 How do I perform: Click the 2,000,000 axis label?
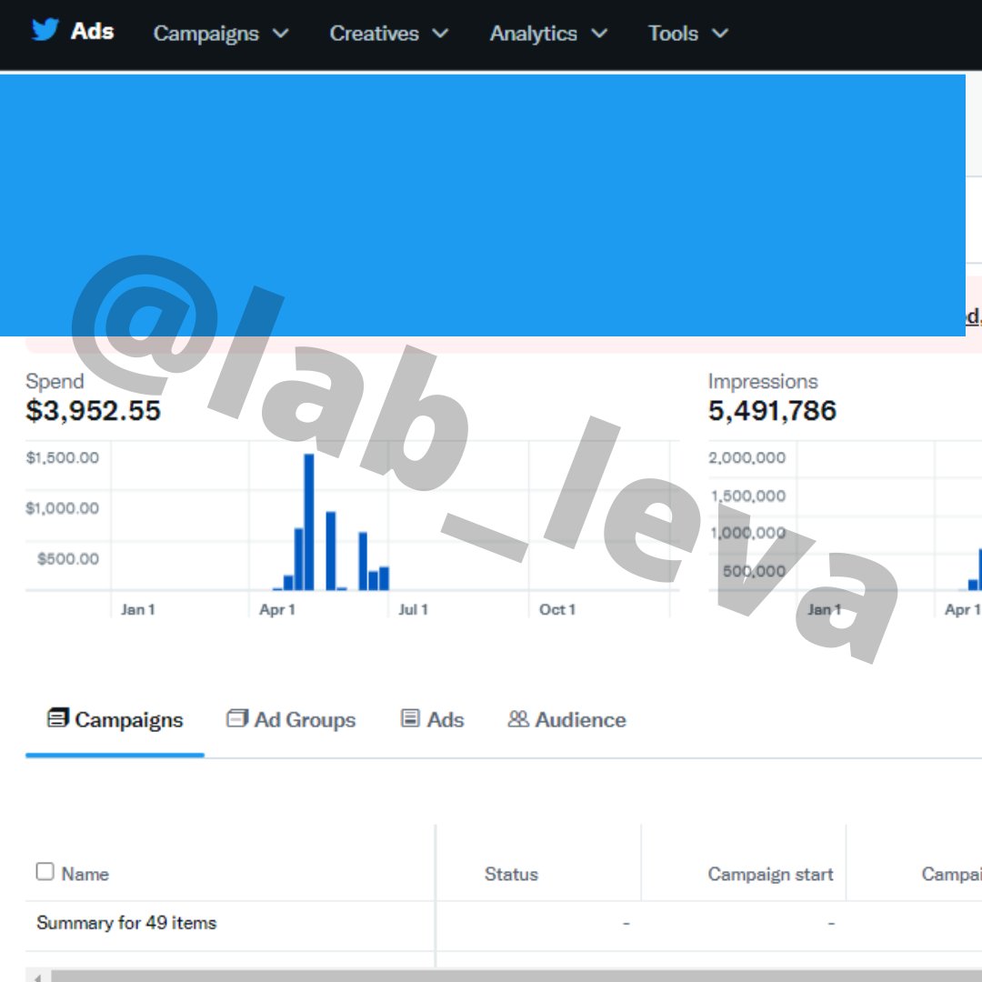747,457
